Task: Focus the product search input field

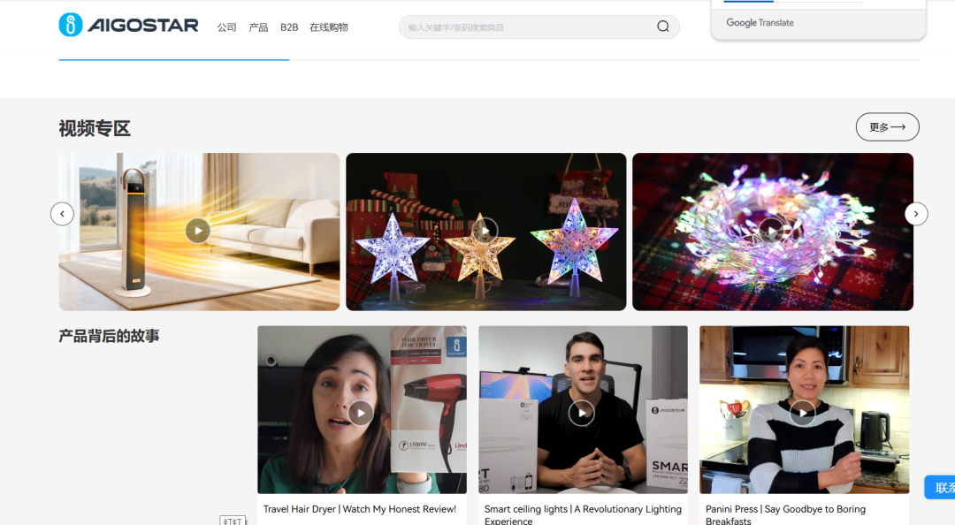Action: pyautogui.click(x=526, y=27)
